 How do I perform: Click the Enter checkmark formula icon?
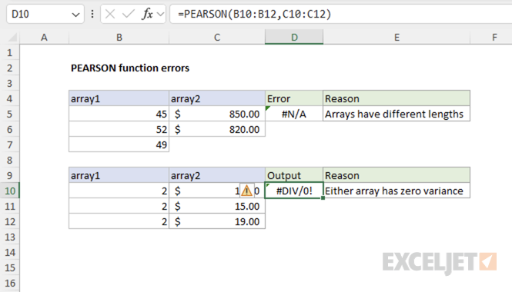pyautogui.click(x=128, y=14)
